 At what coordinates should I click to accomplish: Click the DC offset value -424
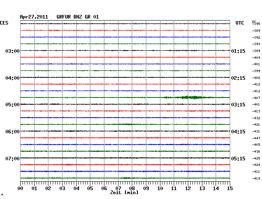[x=256, y=165]
